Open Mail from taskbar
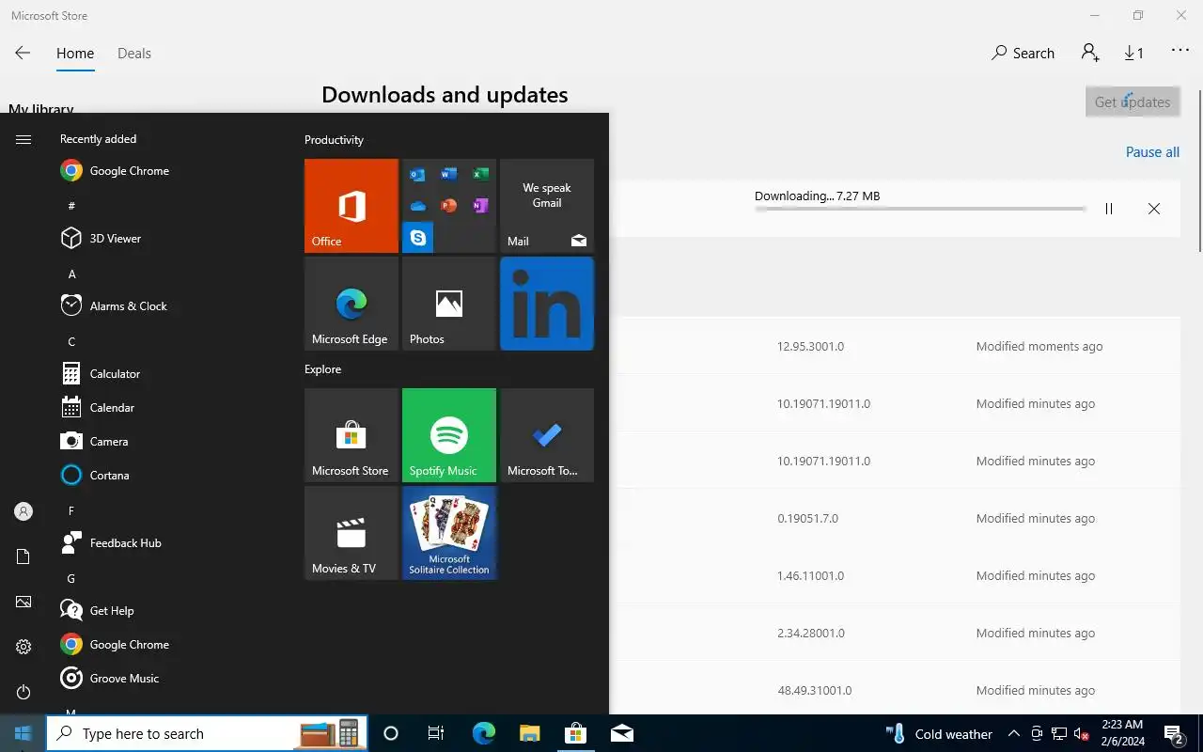The height and width of the screenshot is (752, 1203). pos(621,733)
